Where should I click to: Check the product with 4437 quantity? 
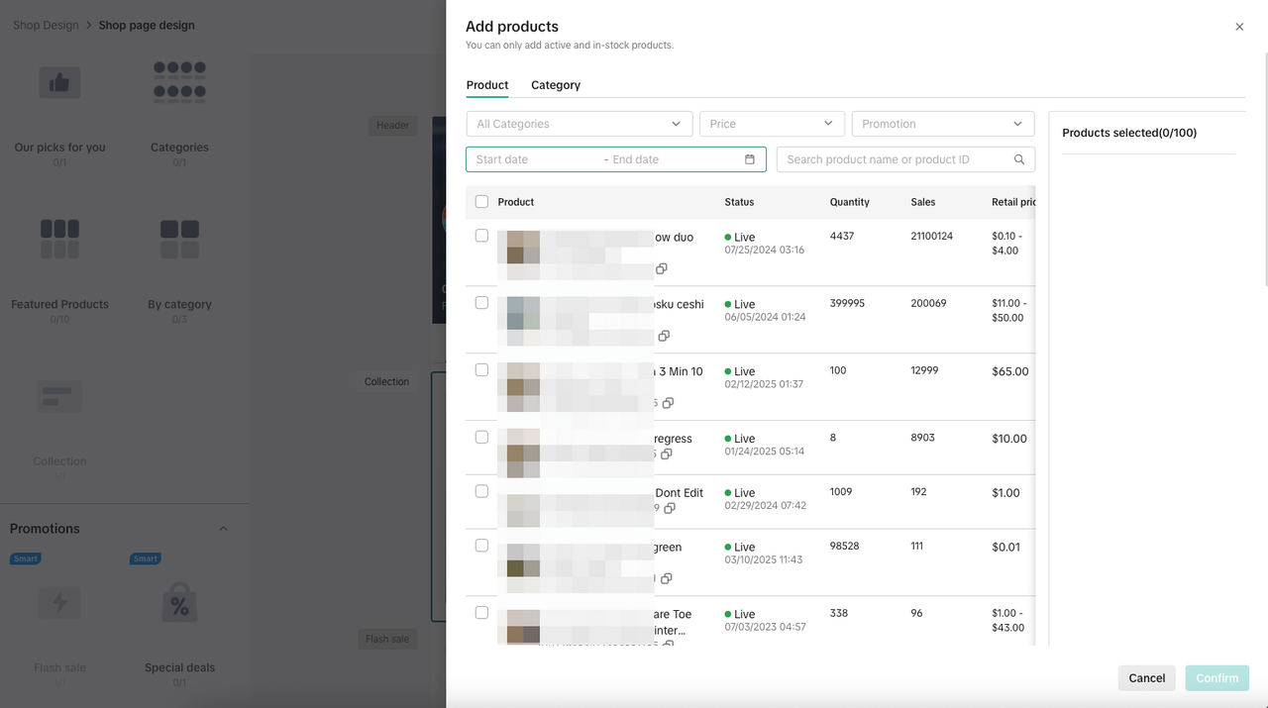point(481,236)
